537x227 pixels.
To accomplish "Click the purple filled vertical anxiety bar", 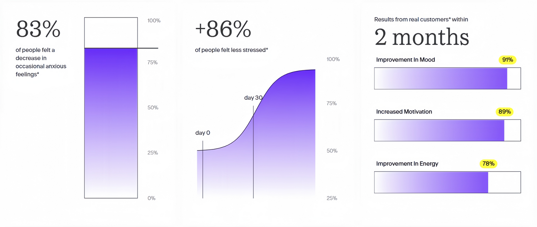I will point(111,122).
